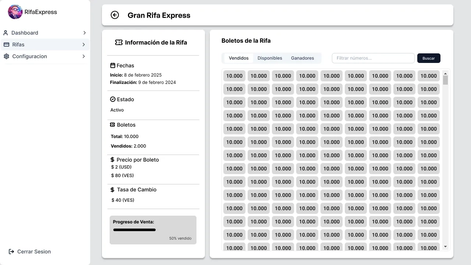Expand the Configuracion sidebar menu
Screen dimensions: 471x265
click(x=84, y=56)
